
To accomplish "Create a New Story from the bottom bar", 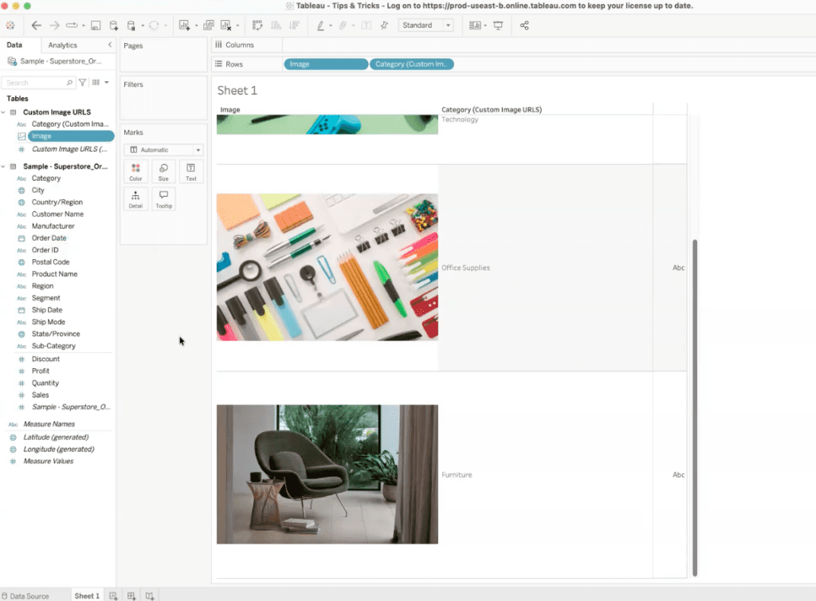I will tap(149, 595).
